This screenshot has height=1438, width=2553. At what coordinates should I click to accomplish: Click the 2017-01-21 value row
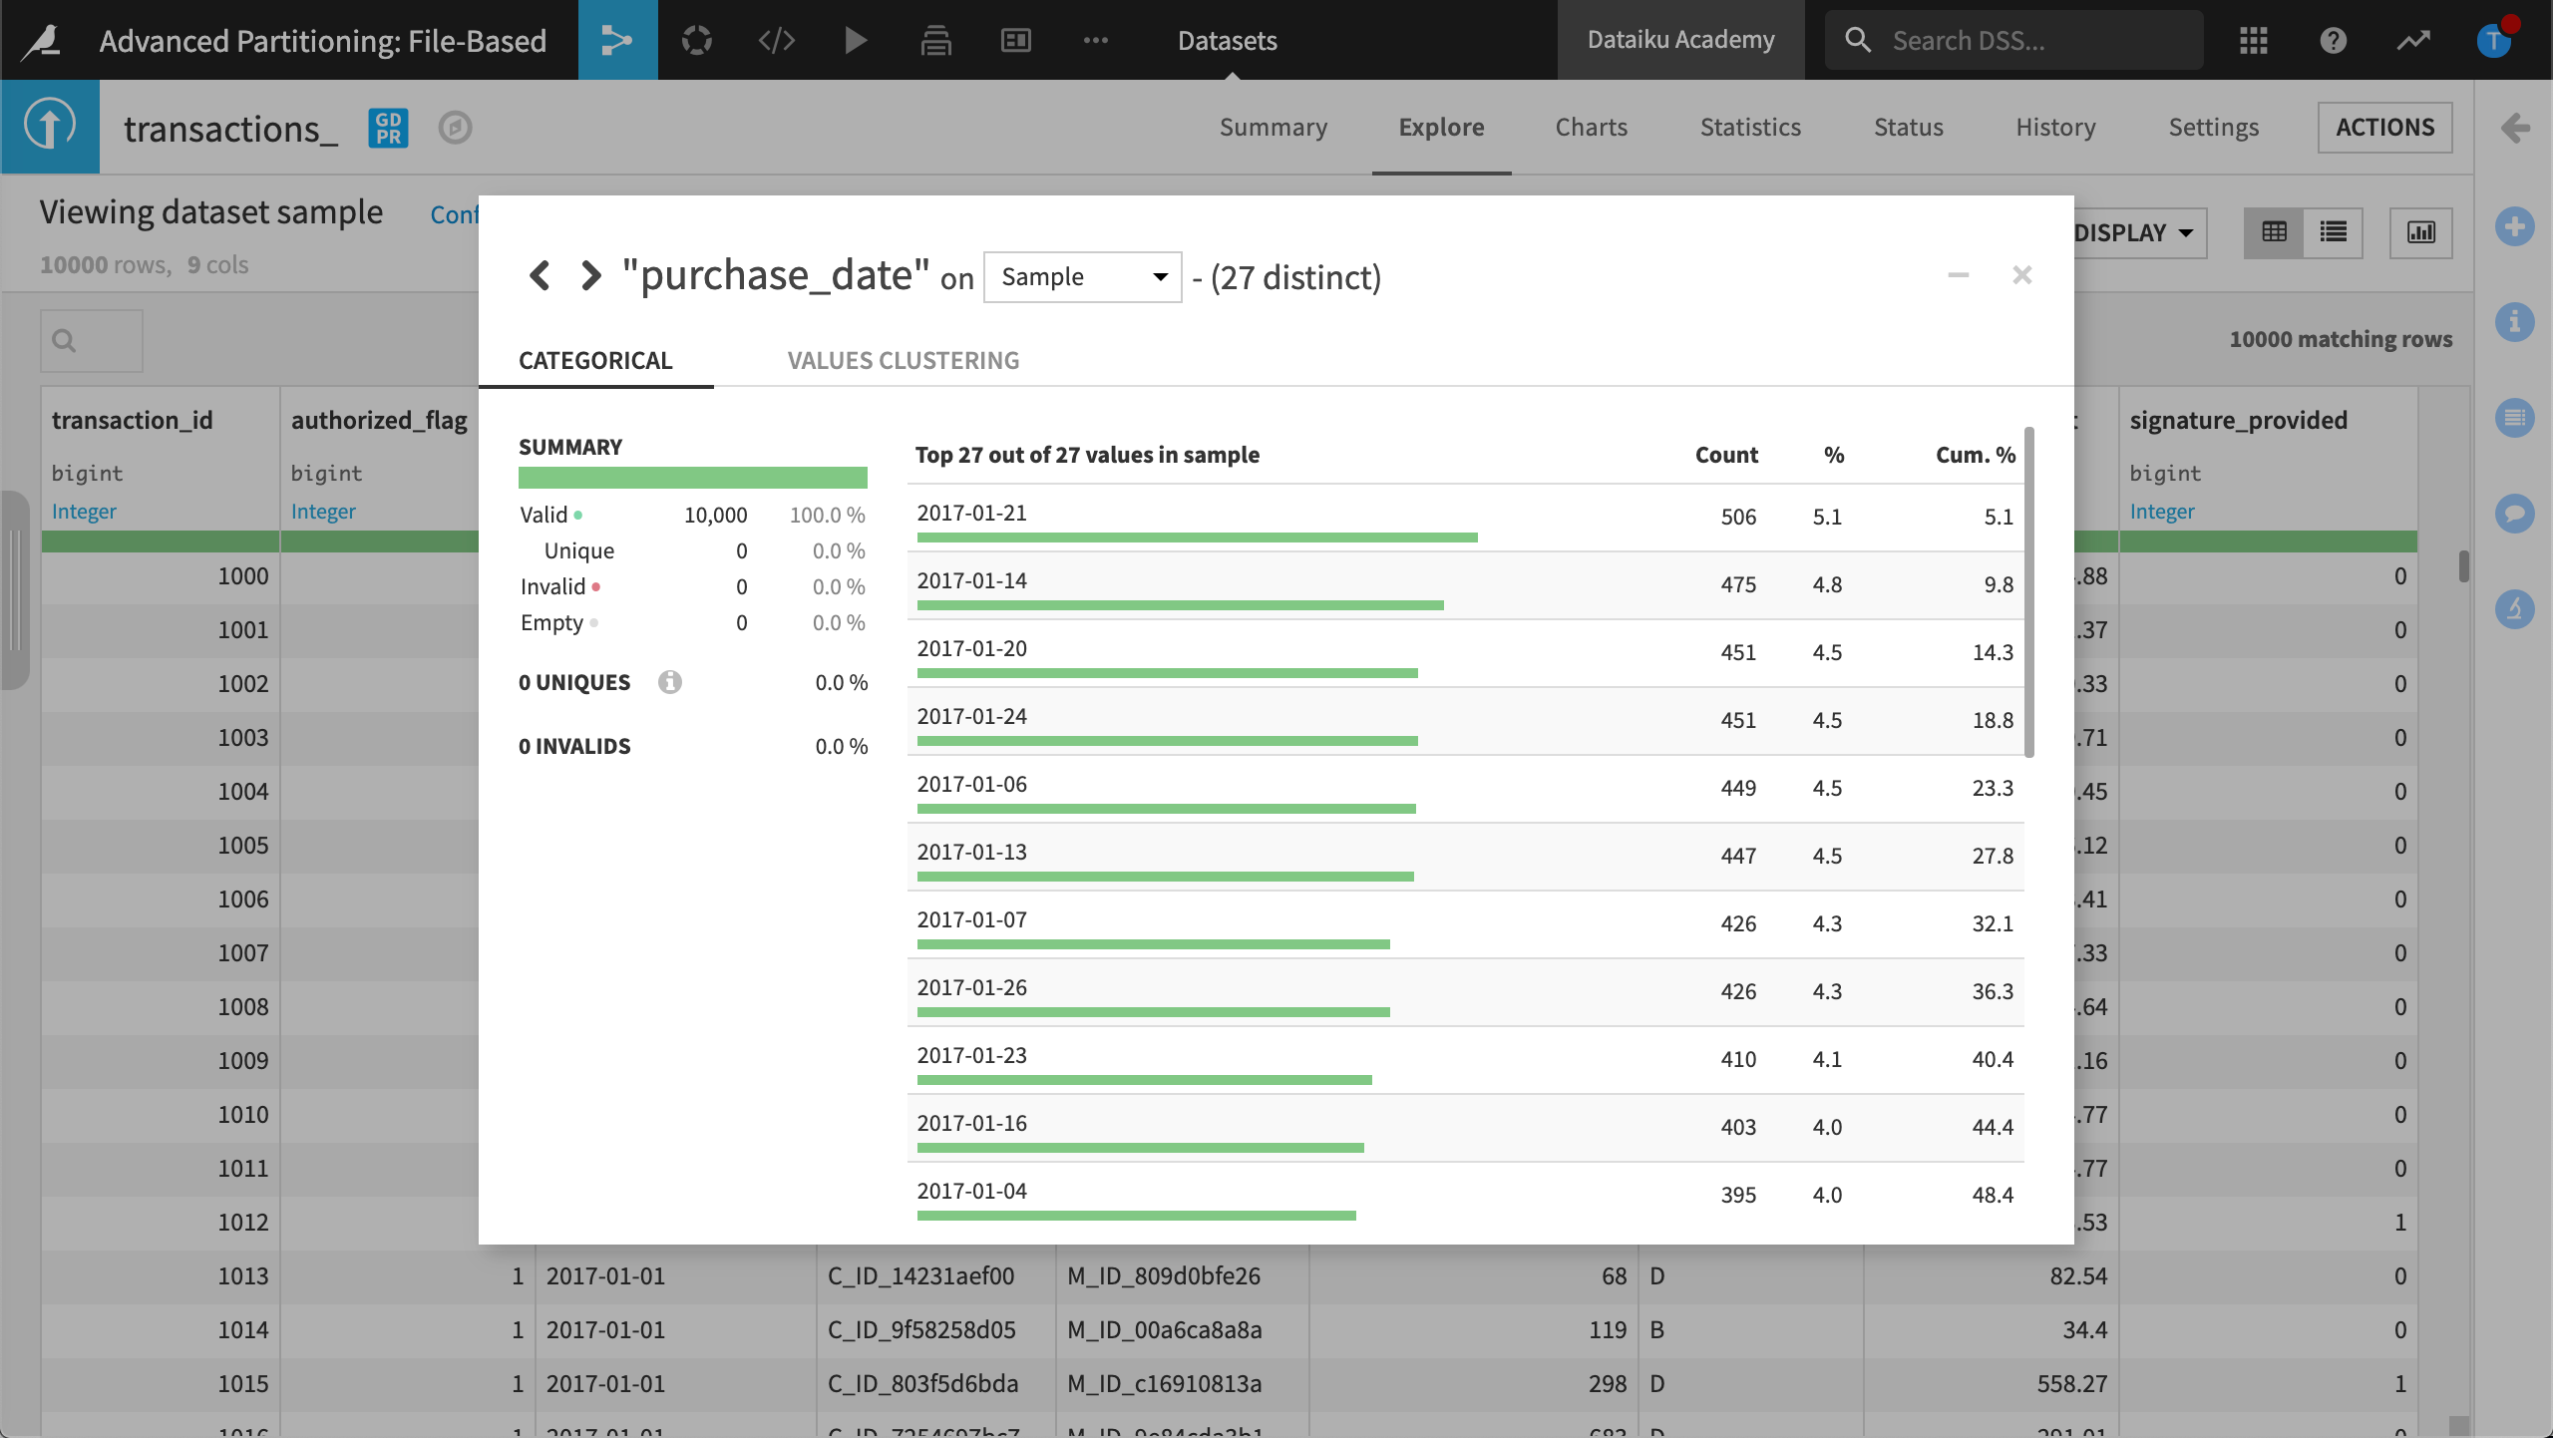point(1466,518)
